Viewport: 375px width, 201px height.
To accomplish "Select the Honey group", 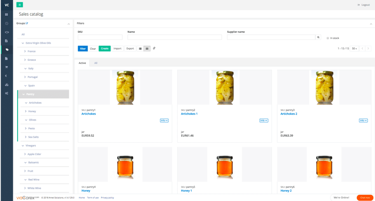I will 32,111.
